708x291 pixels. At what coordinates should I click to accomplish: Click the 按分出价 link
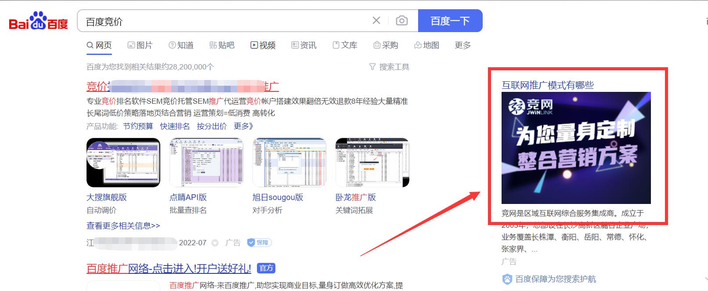click(212, 126)
